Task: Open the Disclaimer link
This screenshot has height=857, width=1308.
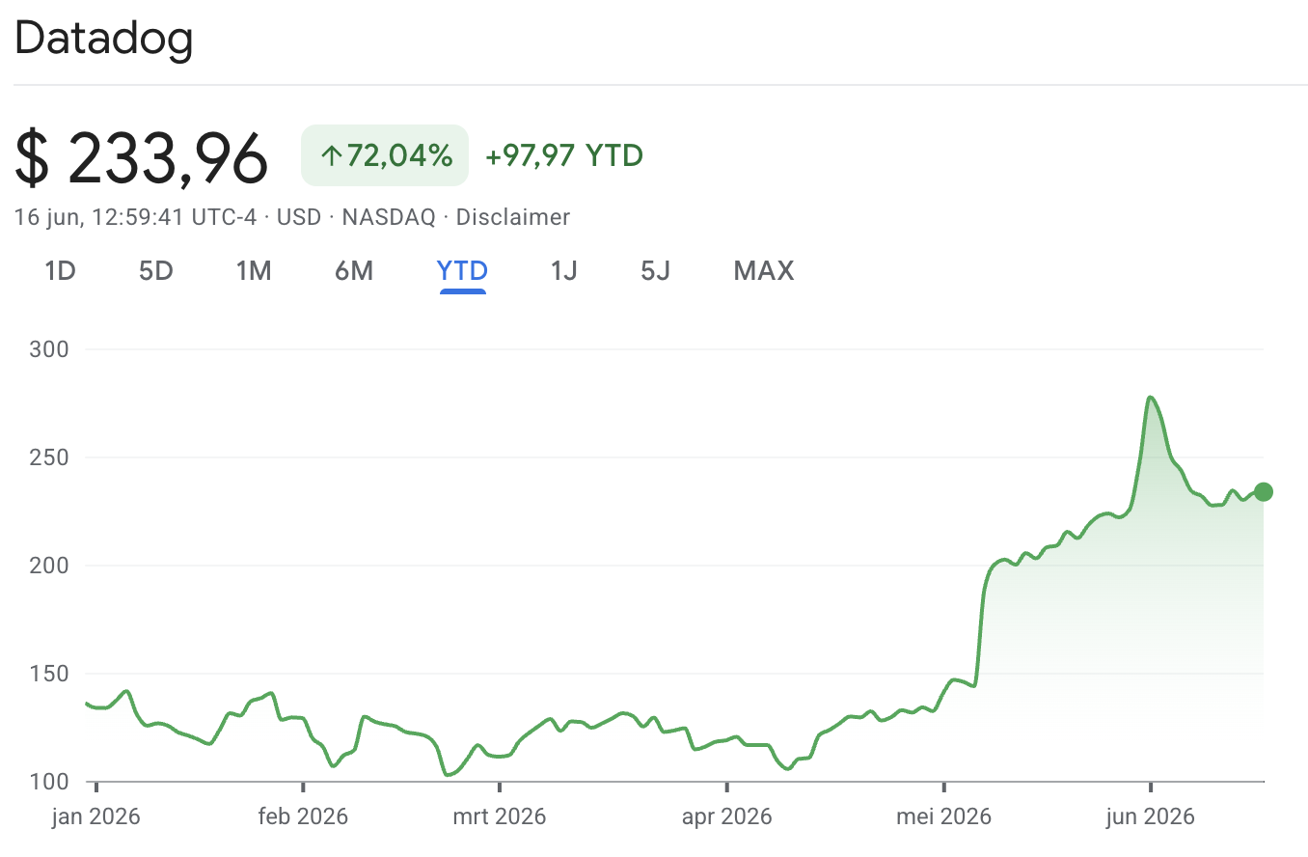Action: (x=513, y=217)
